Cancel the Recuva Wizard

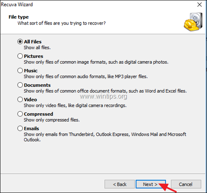coord(186,184)
